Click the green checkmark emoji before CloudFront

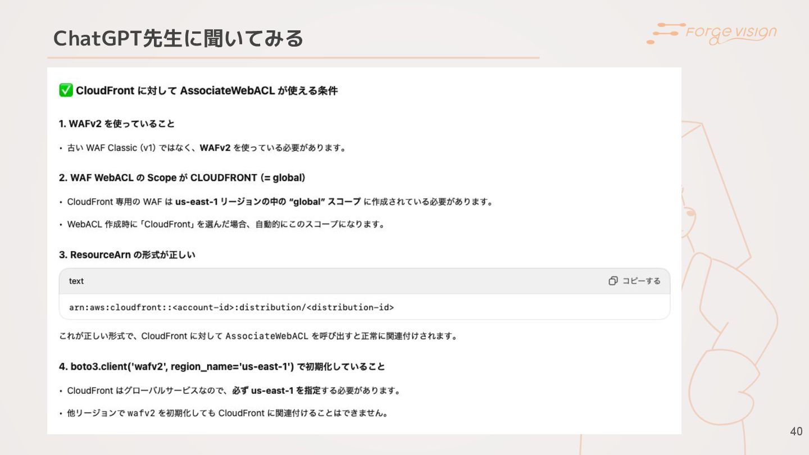pos(66,90)
